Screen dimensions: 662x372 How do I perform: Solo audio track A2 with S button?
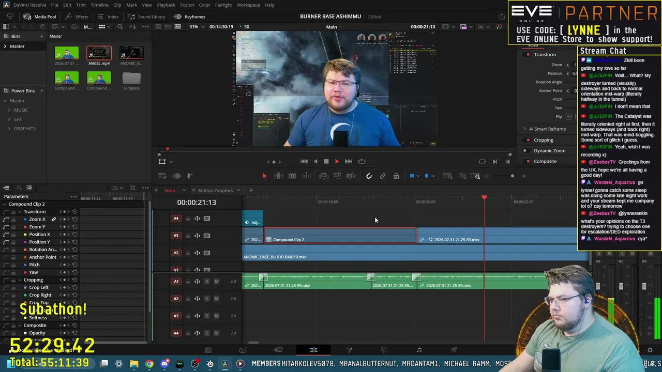[x=207, y=299]
